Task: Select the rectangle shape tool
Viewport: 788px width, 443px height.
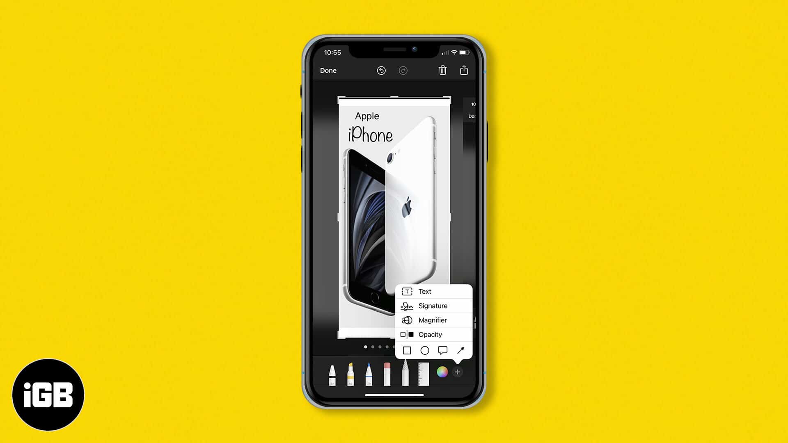Action: pyautogui.click(x=406, y=350)
